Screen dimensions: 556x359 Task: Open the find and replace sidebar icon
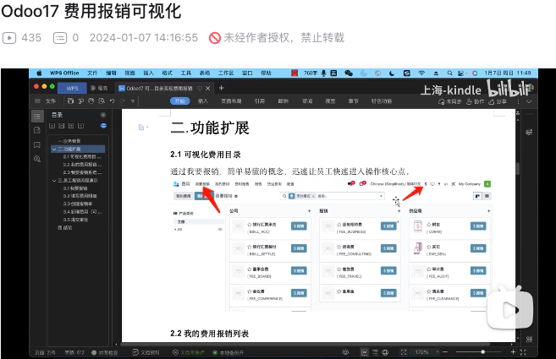pyautogui.click(x=37, y=159)
